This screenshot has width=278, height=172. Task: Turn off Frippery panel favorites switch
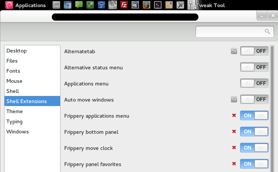pyautogui.click(x=254, y=164)
